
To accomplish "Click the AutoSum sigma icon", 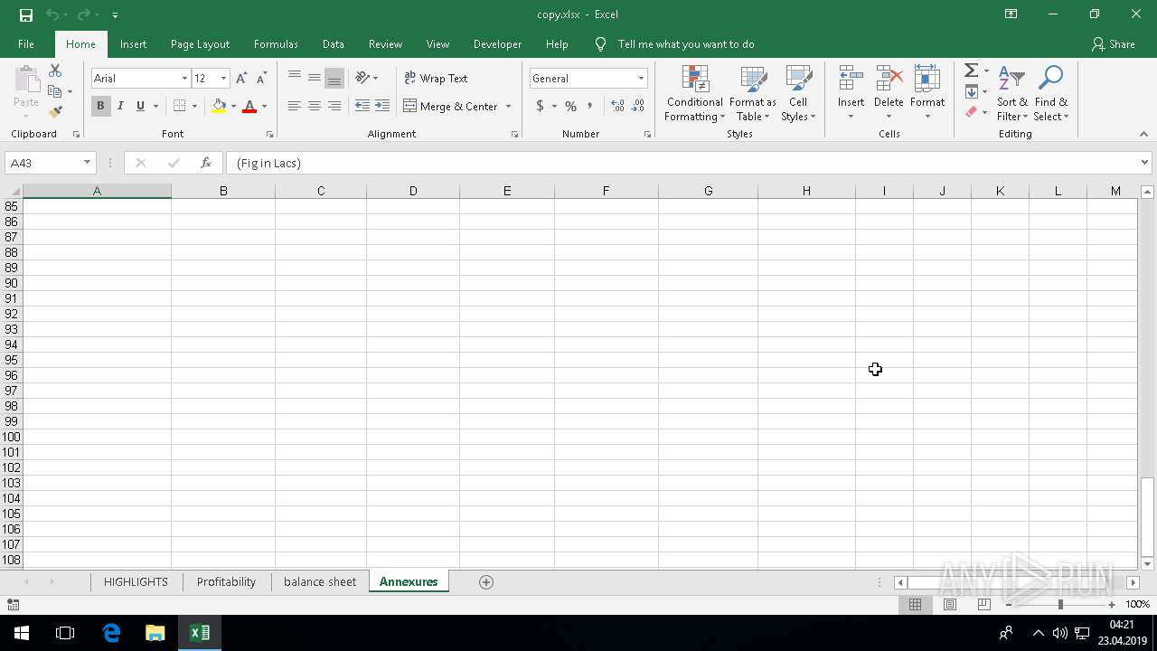I will pyautogui.click(x=971, y=71).
